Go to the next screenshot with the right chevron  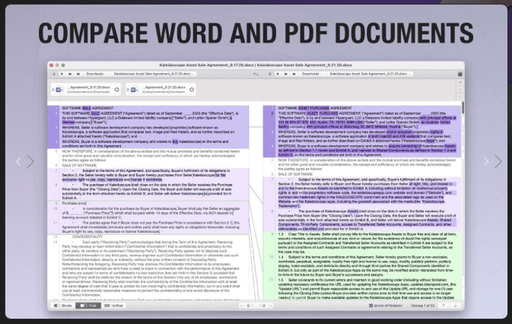point(498,161)
